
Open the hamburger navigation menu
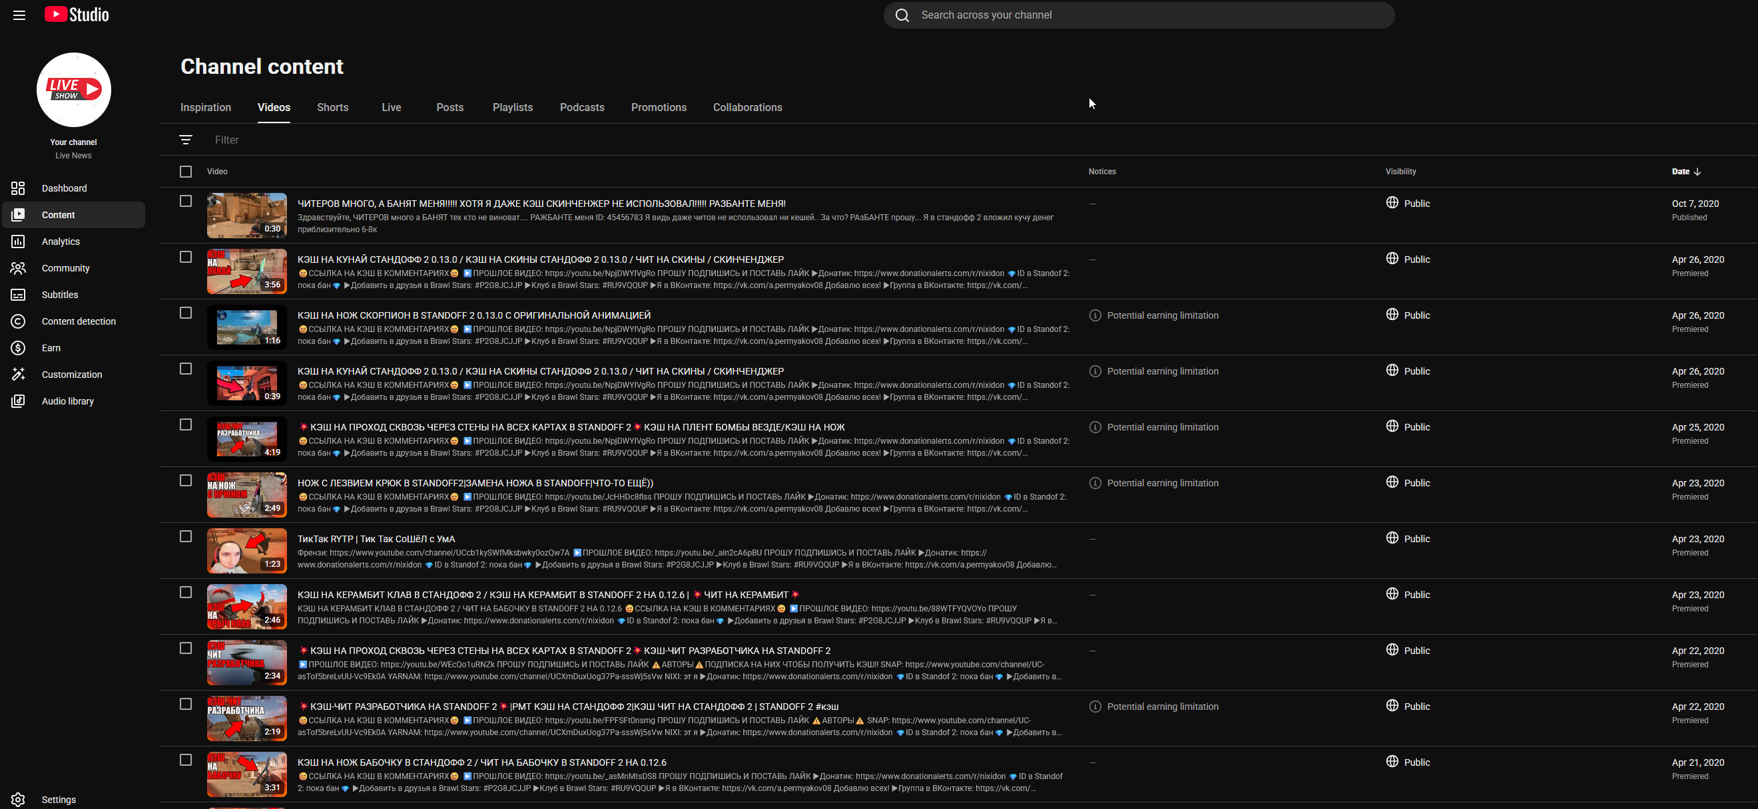[19, 15]
